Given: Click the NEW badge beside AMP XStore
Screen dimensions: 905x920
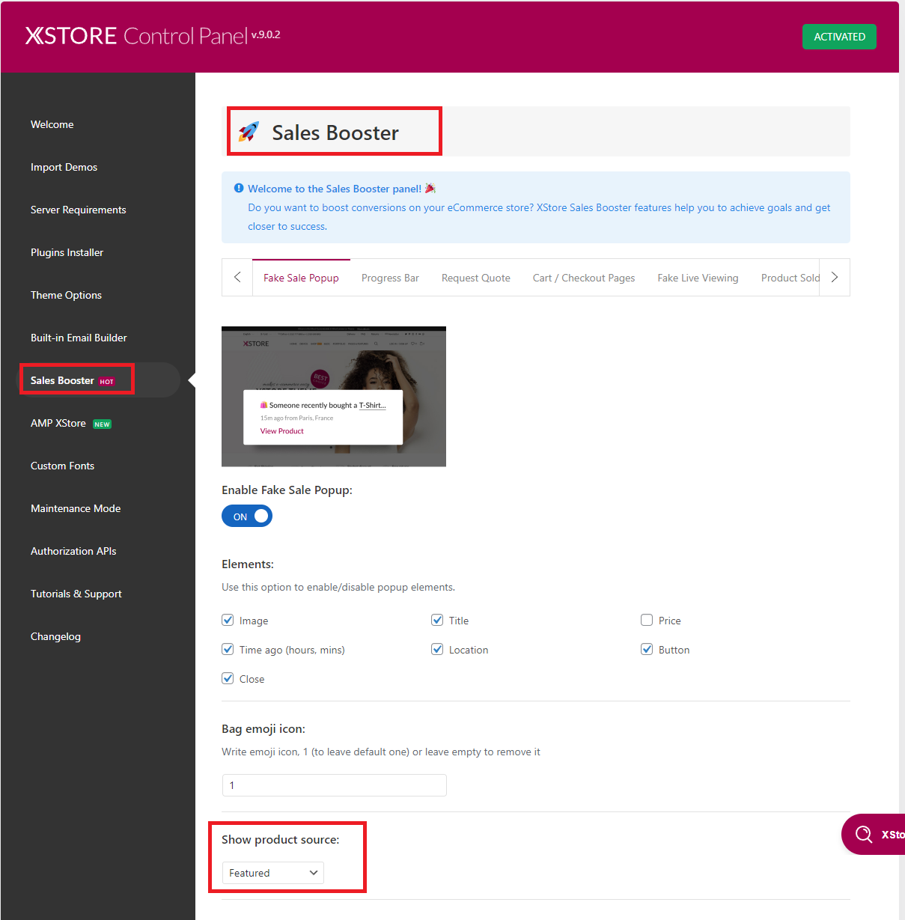Looking at the screenshot, I should click(102, 424).
